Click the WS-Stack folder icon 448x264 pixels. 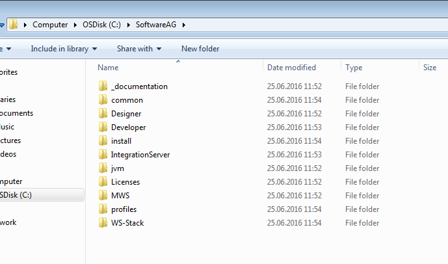[x=103, y=223]
